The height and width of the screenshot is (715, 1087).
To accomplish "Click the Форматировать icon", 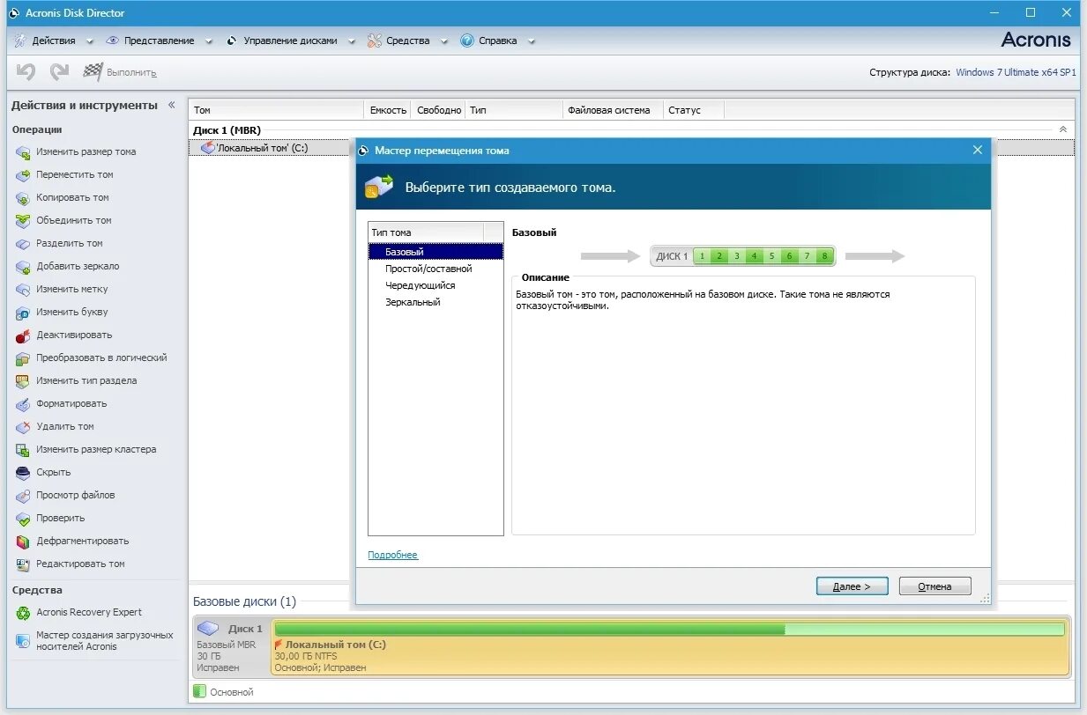I will click(x=23, y=404).
